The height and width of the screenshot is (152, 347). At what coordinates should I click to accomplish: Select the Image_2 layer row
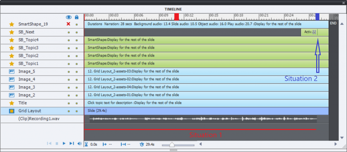click(26, 95)
